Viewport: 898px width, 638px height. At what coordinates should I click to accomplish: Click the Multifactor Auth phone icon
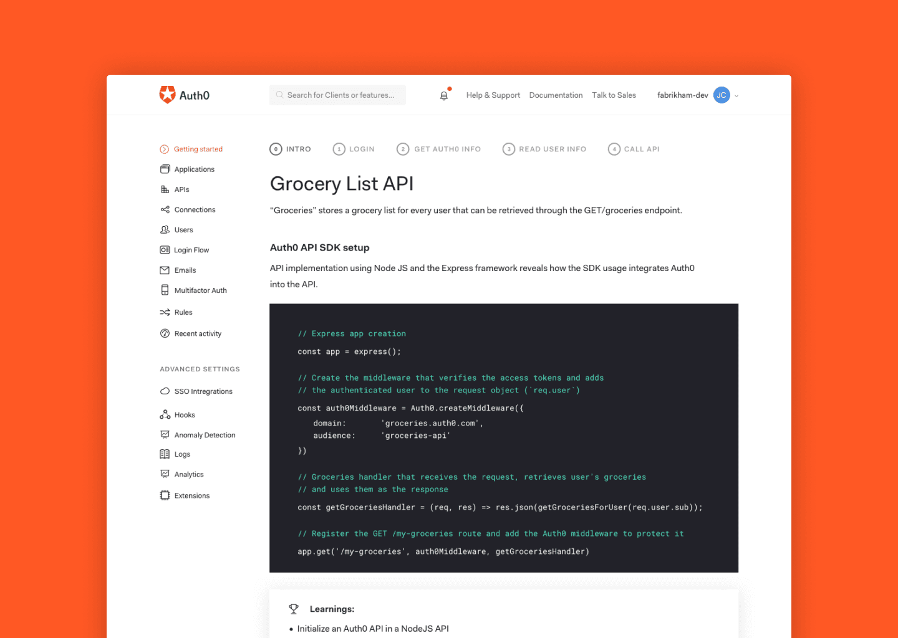[165, 290]
